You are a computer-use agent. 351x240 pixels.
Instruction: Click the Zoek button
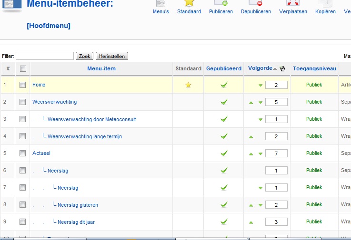pos(84,56)
